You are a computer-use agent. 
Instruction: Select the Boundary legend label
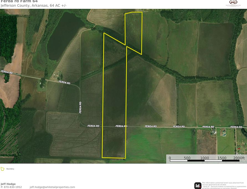[x=10, y=169]
